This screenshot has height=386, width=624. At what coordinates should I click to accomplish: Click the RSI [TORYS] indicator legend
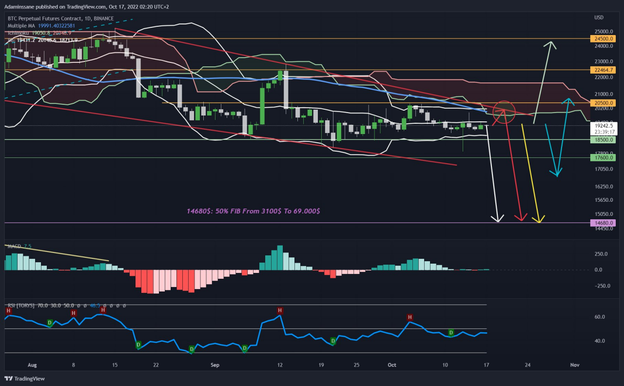pos(20,306)
